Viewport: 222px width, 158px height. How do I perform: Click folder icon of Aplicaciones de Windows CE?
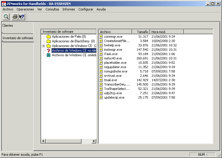(49, 46)
